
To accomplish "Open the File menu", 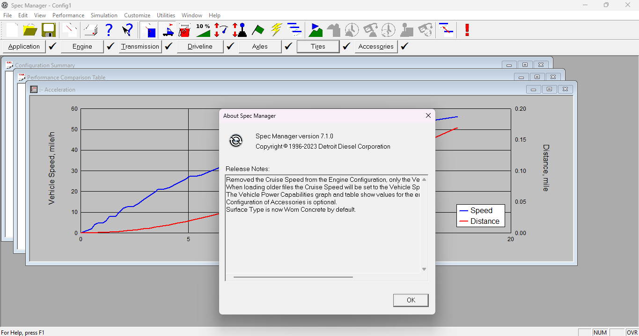I will click(7, 15).
